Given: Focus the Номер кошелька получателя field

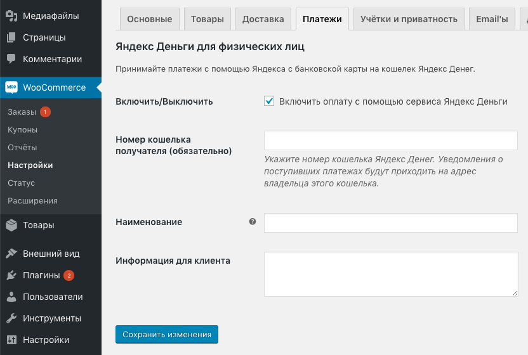Looking at the screenshot, I should click(x=390, y=140).
